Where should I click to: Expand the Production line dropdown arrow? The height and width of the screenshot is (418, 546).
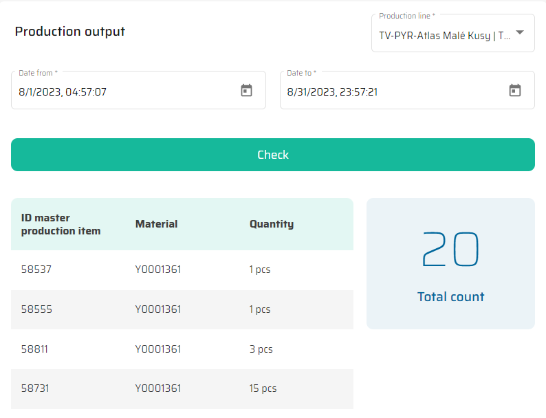pos(520,33)
